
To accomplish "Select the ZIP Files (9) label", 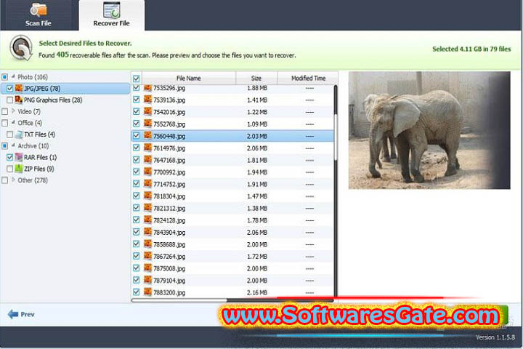I will point(38,169).
